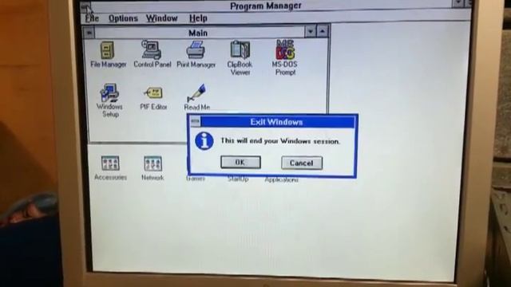This screenshot has height=287, width=511.
Task: Maximize the Main group window
Action: (x=322, y=32)
